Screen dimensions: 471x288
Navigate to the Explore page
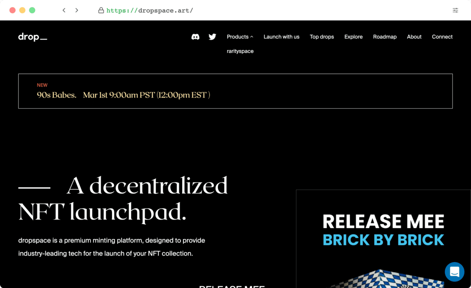(353, 37)
